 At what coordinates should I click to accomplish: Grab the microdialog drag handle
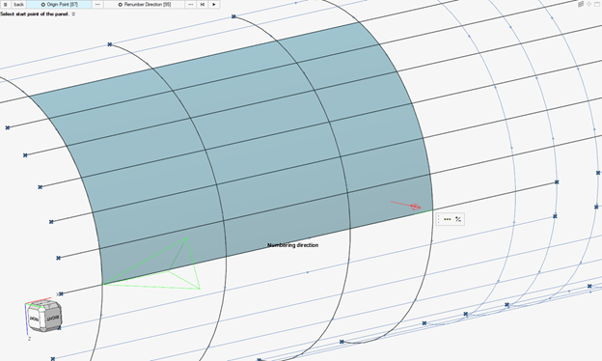439,219
